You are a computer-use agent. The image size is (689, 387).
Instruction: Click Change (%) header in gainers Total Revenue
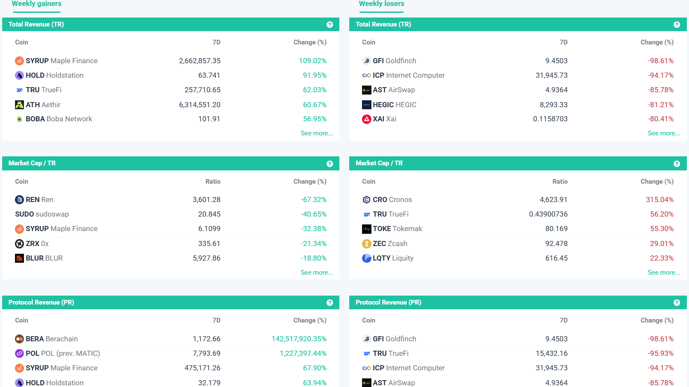(x=310, y=42)
